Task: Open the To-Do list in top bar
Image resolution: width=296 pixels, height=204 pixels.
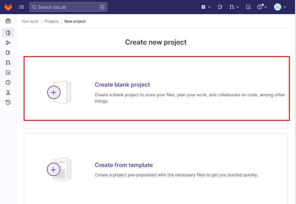Action: coord(248,7)
